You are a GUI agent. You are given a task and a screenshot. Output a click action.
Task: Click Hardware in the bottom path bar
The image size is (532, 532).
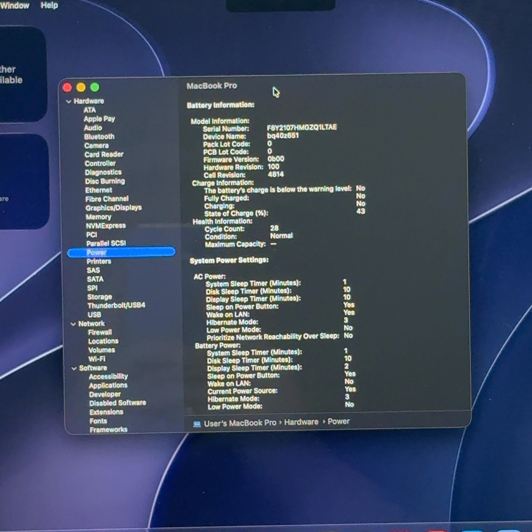pyautogui.click(x=301, y=422)
